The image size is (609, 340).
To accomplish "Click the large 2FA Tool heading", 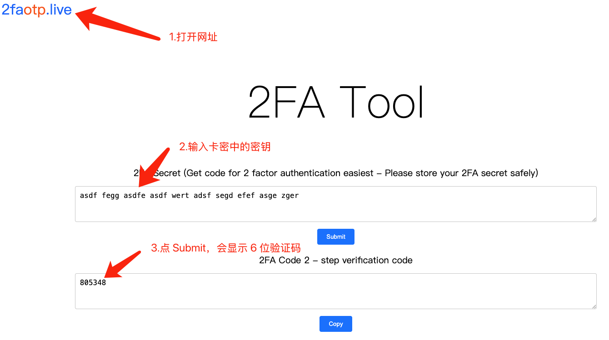I will (x=335, y=103).
